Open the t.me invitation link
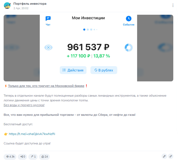This screenshot has width=178, height=160. click(32, 134)
